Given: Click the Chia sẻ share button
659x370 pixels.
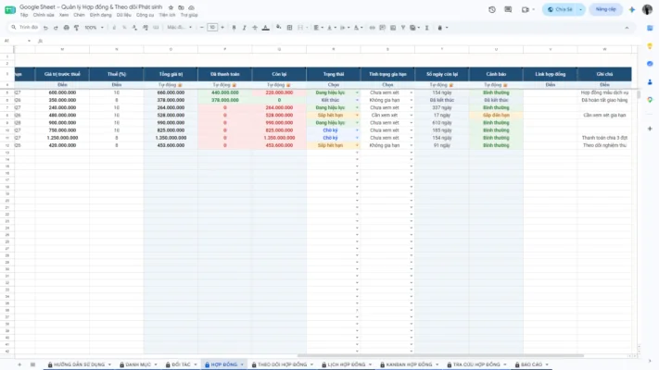Looking at the screenshot, I should [560, 9].
